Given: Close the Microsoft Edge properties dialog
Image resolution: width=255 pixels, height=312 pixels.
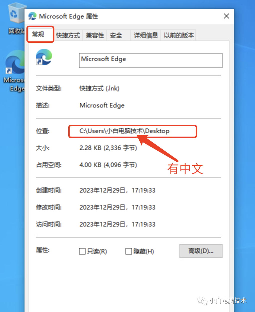Looking at the screenshot, I should [x=226, y=16].
